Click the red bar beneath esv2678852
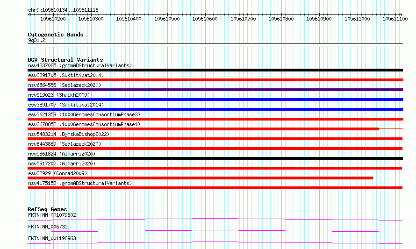The height and width of the screenshot is (249, 416). [x=203, y=129]
